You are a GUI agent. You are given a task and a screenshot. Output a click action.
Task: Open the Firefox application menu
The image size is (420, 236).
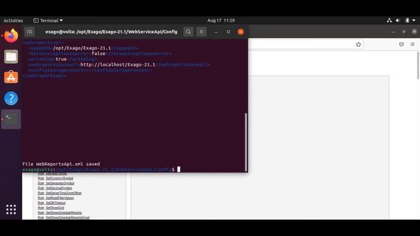(x=413, y=45)
